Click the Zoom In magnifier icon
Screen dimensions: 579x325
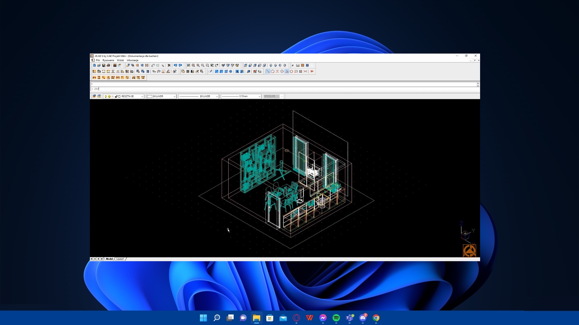198,65
